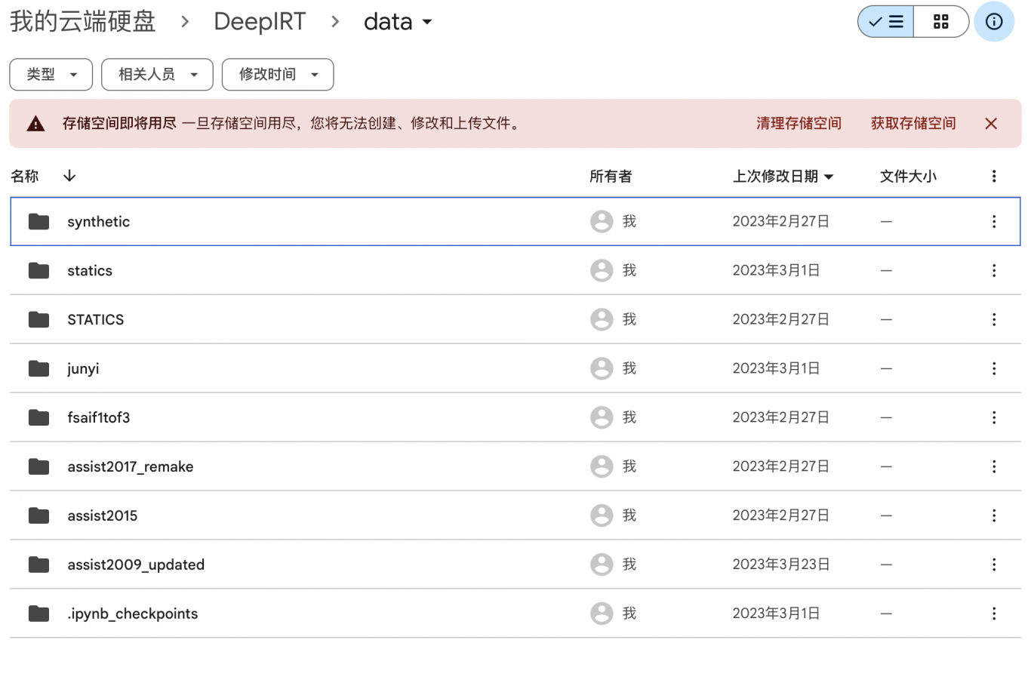The width and height of the screenshot is (1031, 686).
Task: Click the .ipynb_checkpoints folder icon
Action: pos(38,614)
